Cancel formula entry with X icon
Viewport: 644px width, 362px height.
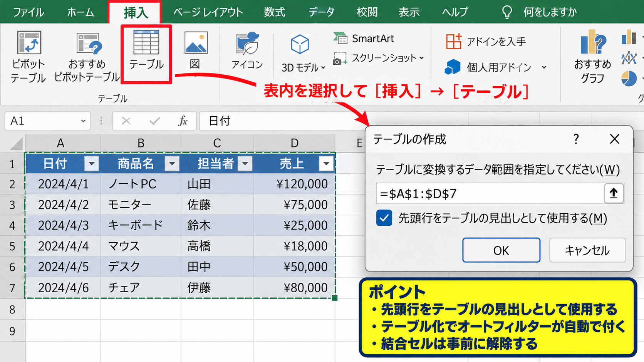tap(126, 121)
